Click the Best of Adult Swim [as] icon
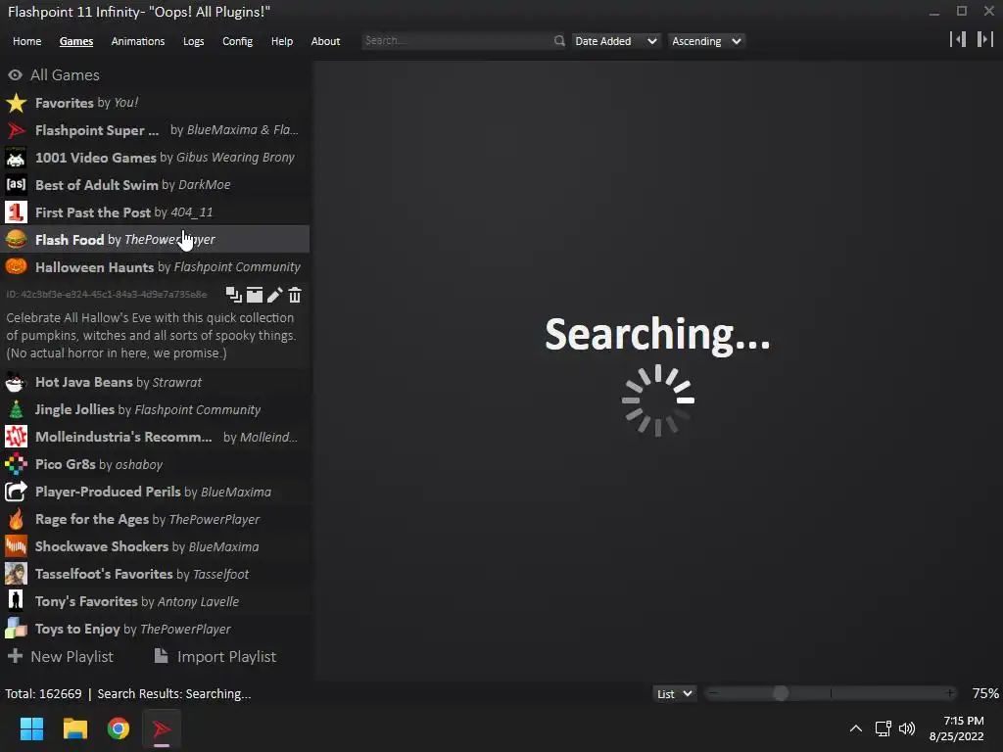1003x752 pixels. [16, 185]
